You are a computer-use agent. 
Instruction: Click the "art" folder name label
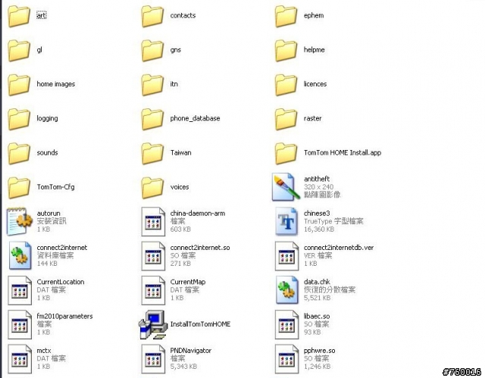42,15
